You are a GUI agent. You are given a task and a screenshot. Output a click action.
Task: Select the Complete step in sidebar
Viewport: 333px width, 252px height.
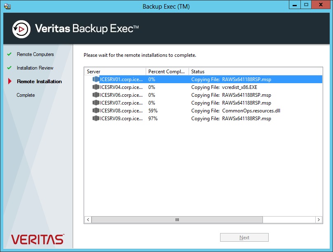click(x=26, y=95)
